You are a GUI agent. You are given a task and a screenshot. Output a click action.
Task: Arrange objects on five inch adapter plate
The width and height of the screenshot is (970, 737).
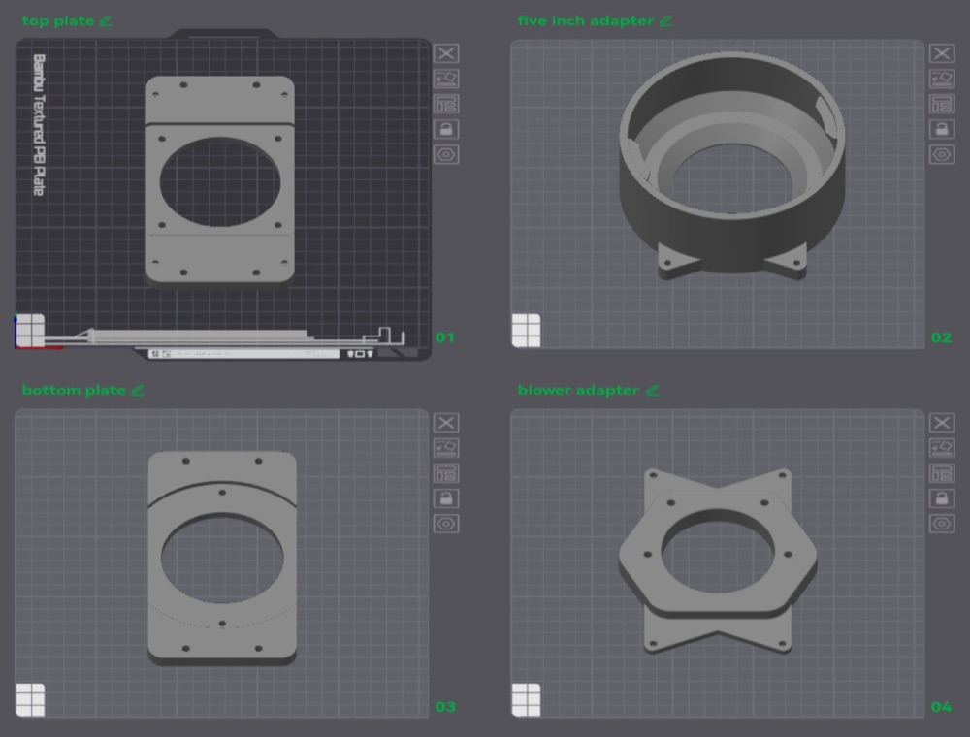942,104
